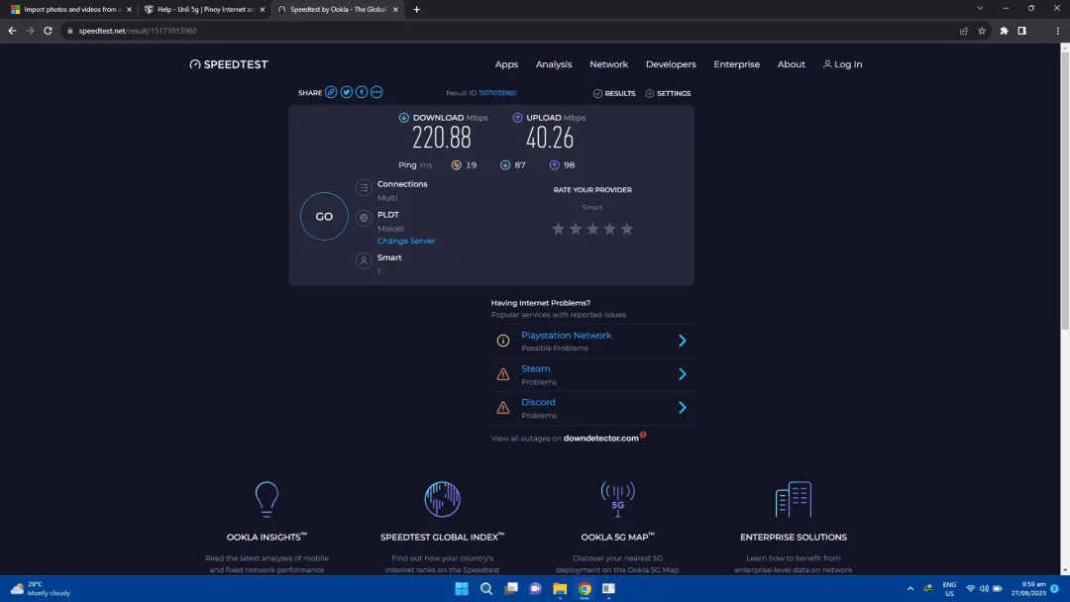Image resolution: width=1070 pixels, height=602 pixels.
Task: Click the address bar URL
Action: [137, 31]
